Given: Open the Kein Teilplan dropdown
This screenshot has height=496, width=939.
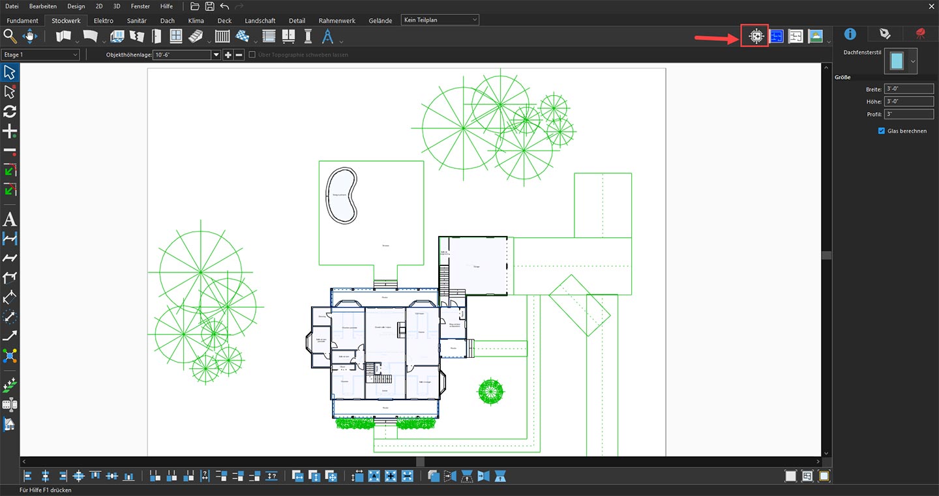Looking at the screenshot, I should click(440, 20).
